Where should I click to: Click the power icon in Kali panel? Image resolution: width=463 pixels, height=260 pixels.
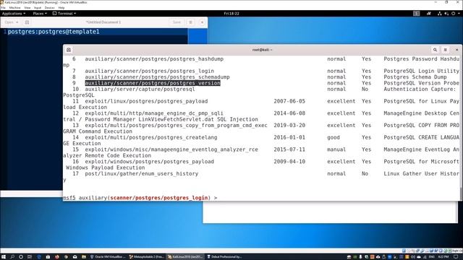(x=454, y=14)
